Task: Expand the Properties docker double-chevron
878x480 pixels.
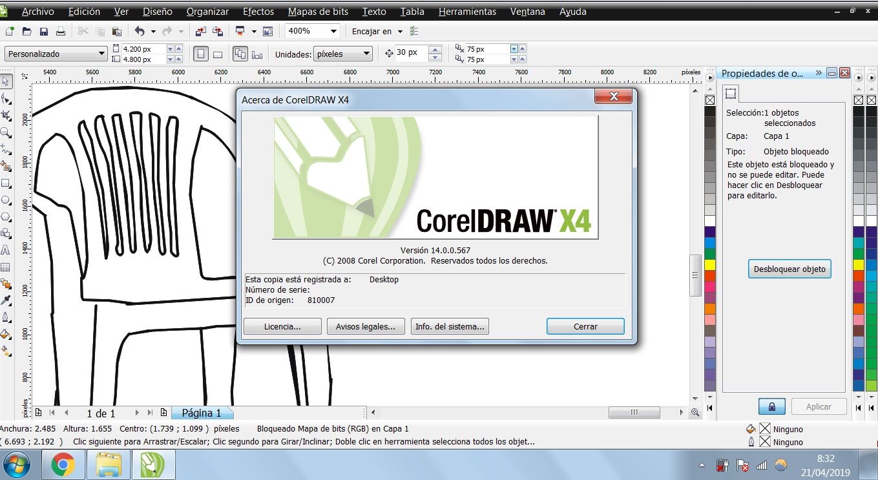Action: point(819,73)
